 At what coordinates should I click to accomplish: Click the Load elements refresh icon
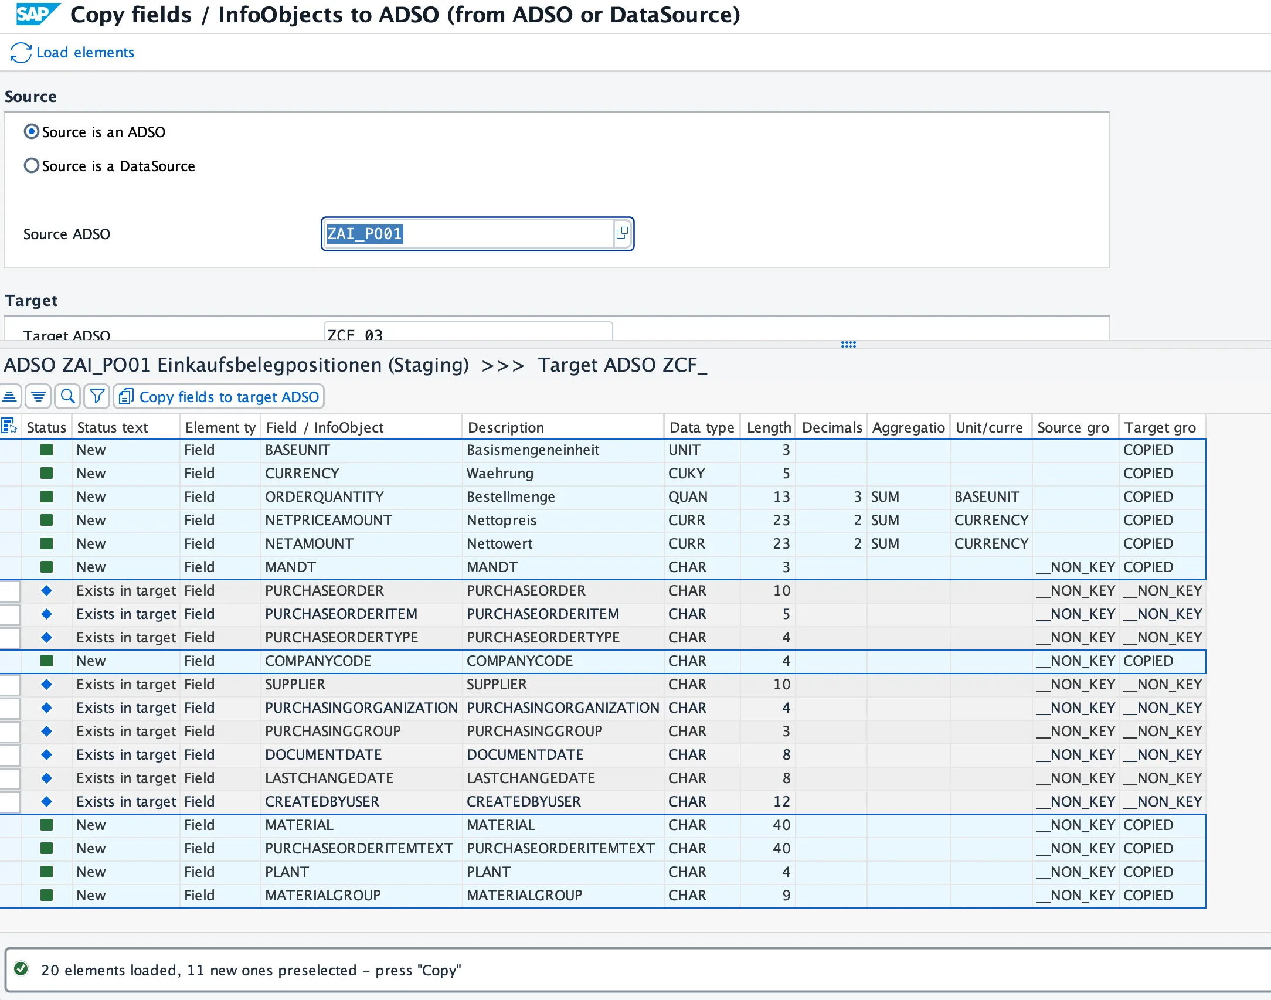[x=21, y=53]
